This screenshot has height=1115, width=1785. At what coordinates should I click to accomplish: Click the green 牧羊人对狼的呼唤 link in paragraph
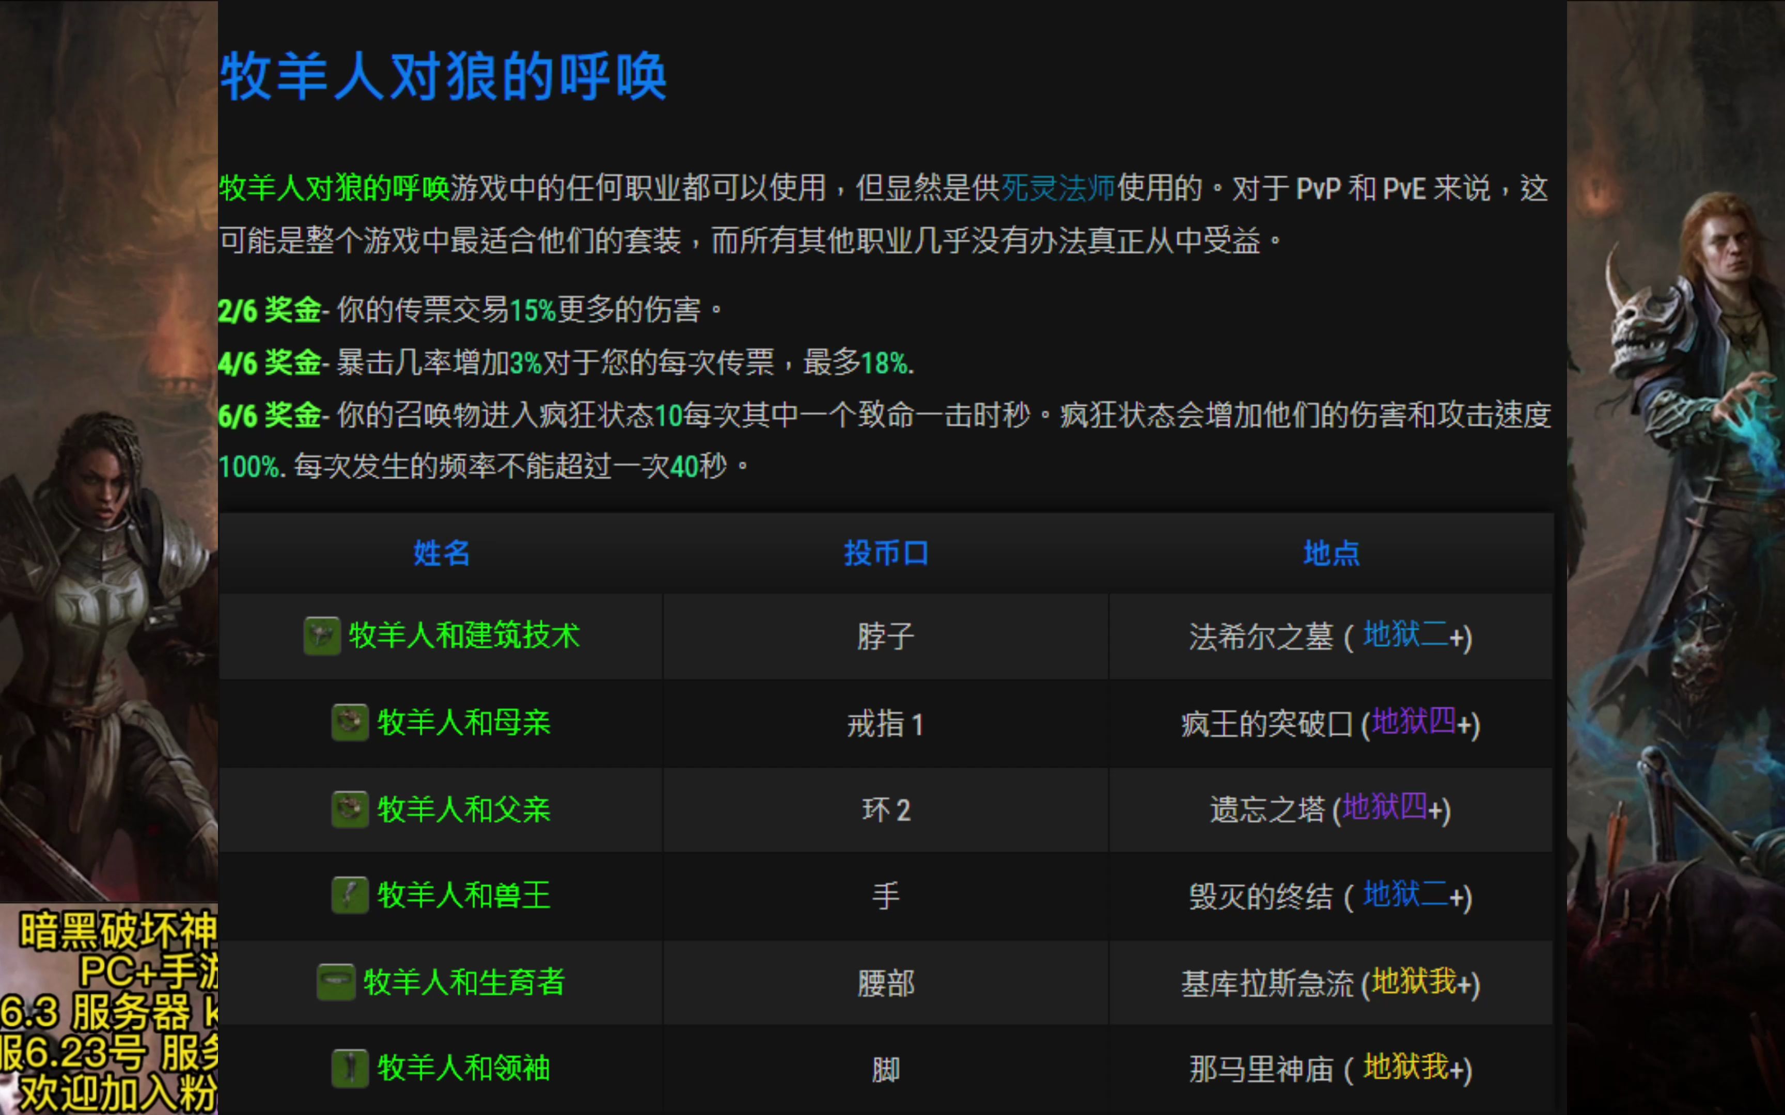click(334, 188)
